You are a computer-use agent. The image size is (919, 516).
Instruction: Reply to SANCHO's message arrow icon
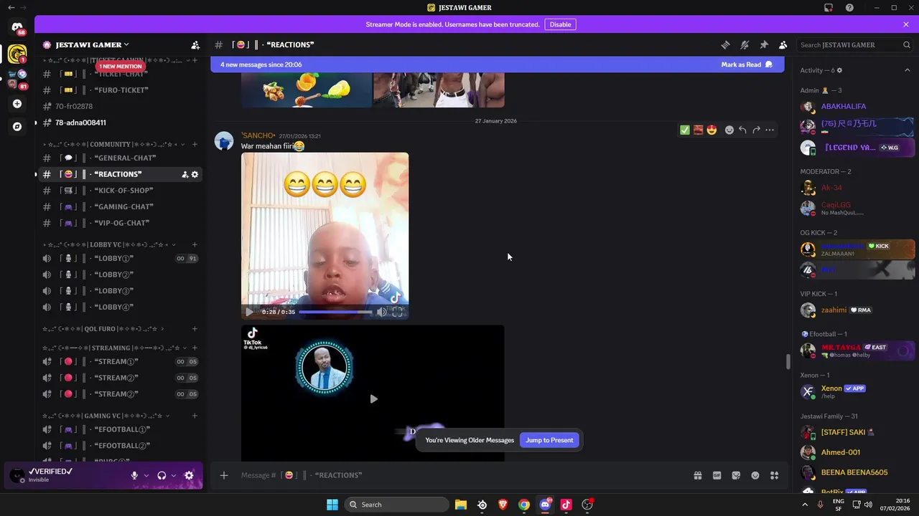click(x=742, y=130)
